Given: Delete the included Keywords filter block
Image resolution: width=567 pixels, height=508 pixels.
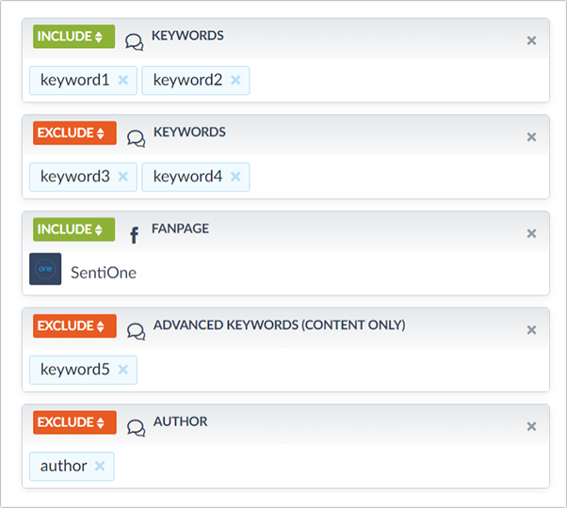Looking at the screenshot, I should coord(531,40).
